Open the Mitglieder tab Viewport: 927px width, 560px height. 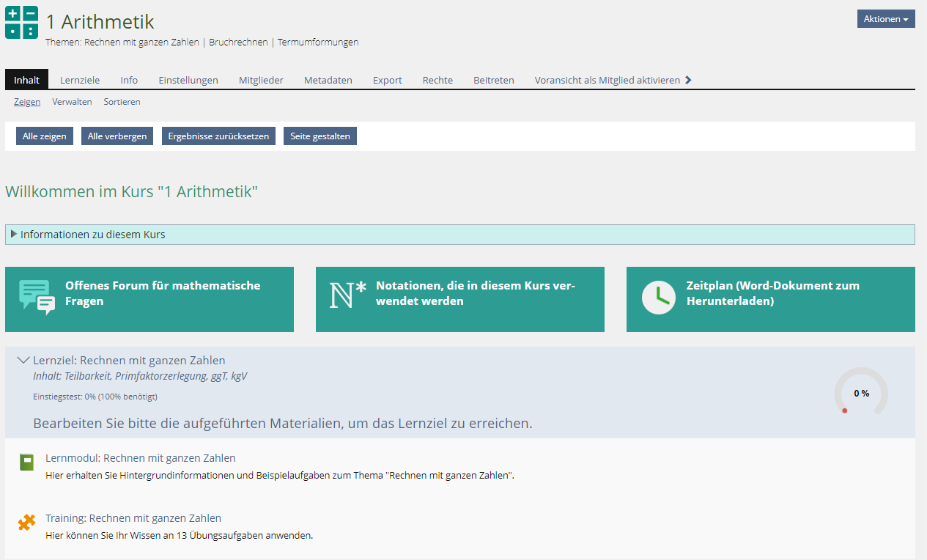point(261,79)
